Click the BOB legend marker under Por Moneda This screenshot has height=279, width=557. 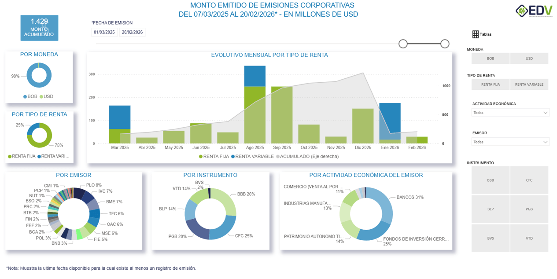(26, 96)
